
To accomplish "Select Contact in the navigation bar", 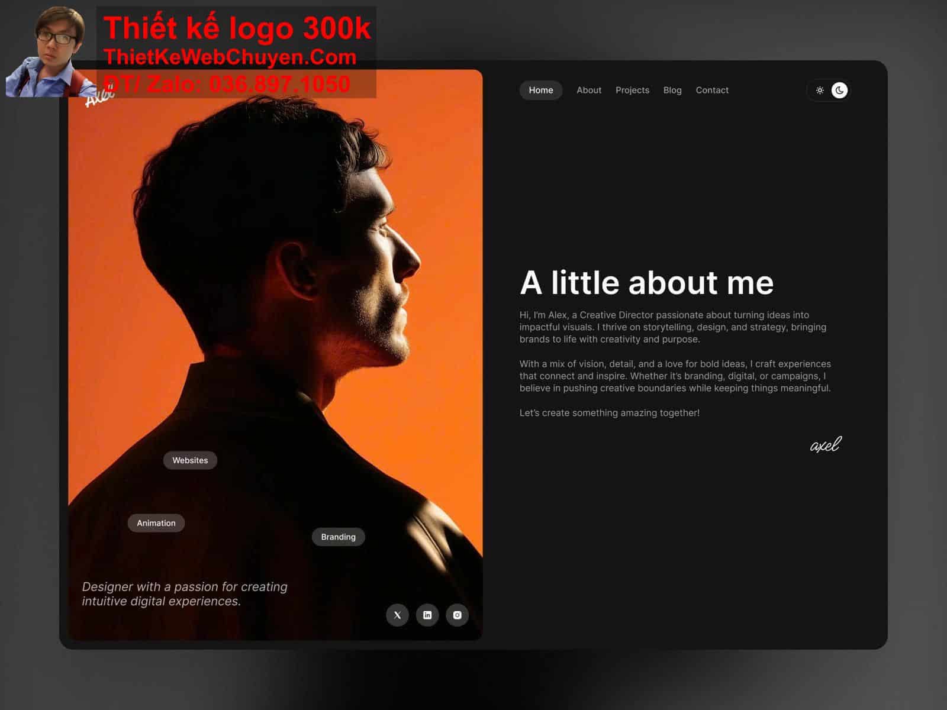I will [711, 90].
